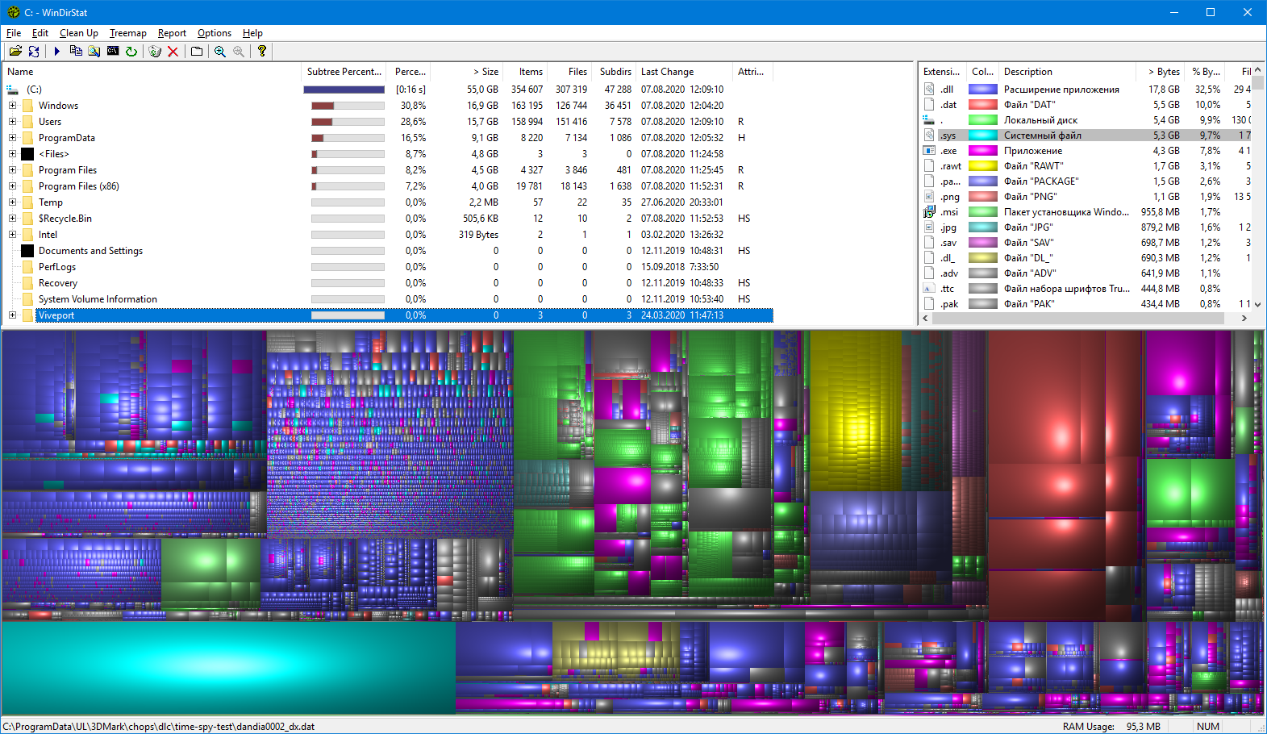Image resolution: width=1267 pixels, height=734 pixels.
Task: Open the Clean Up menu
Action: (79, 33)
